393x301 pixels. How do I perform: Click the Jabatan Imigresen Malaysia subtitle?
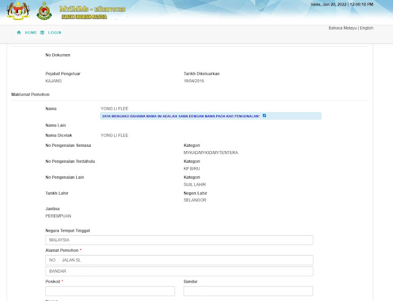coord(84,17)
